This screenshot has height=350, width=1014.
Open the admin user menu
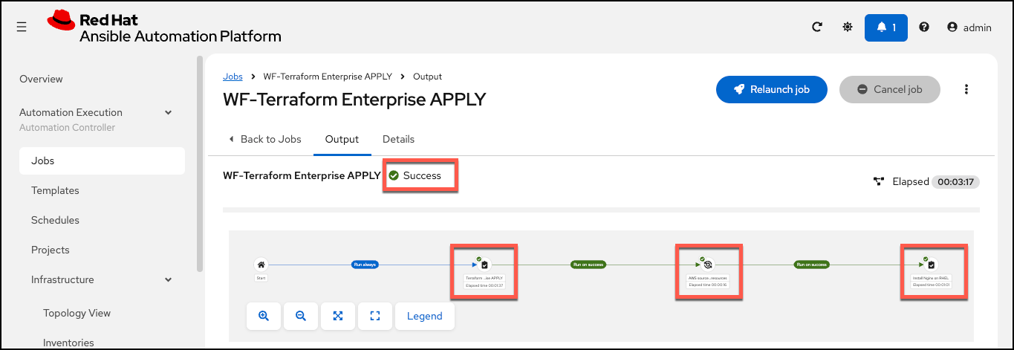[969, 27]
